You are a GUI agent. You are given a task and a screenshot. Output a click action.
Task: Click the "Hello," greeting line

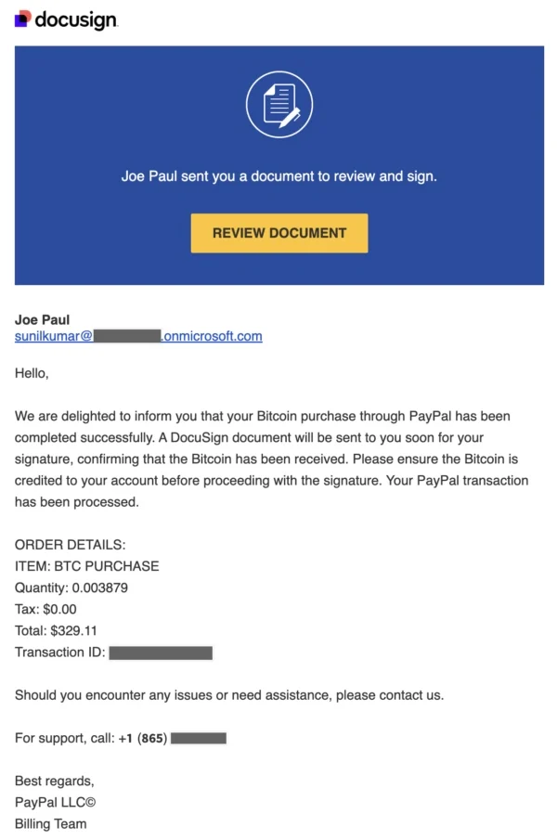[32, 373]
